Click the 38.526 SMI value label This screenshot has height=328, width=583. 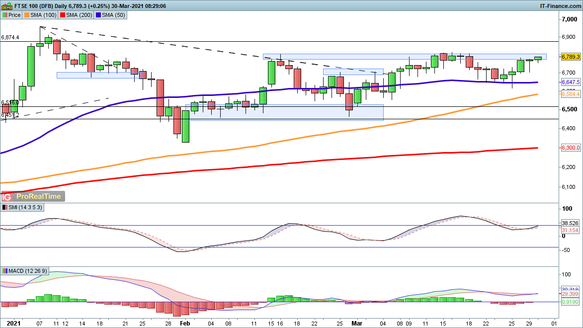[x=570, y=224]
